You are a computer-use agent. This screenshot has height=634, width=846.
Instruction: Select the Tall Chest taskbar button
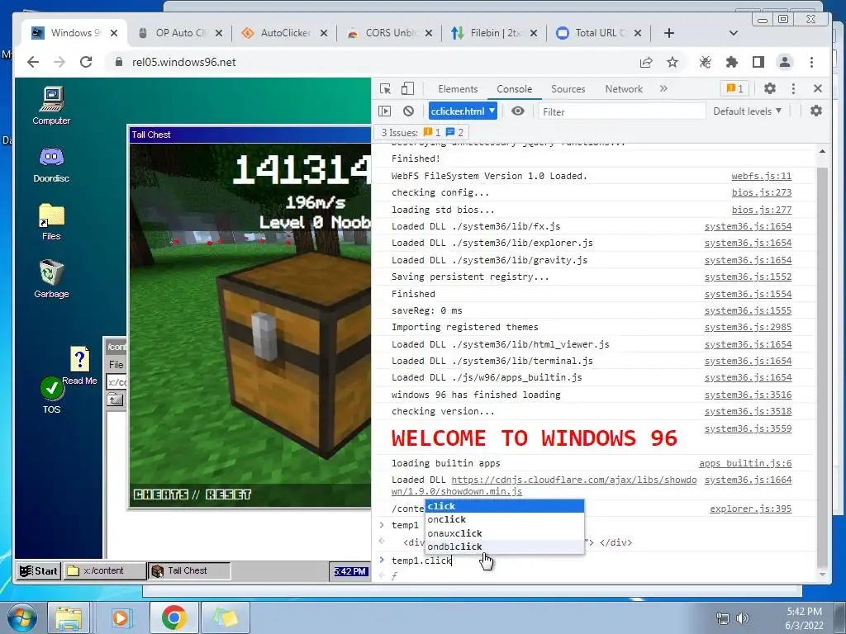coord(189,571)
